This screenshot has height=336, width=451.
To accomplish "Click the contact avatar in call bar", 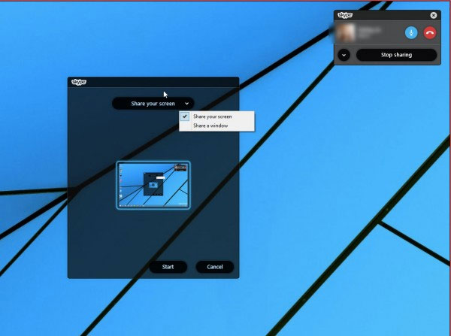I will (x=346, y=33).
